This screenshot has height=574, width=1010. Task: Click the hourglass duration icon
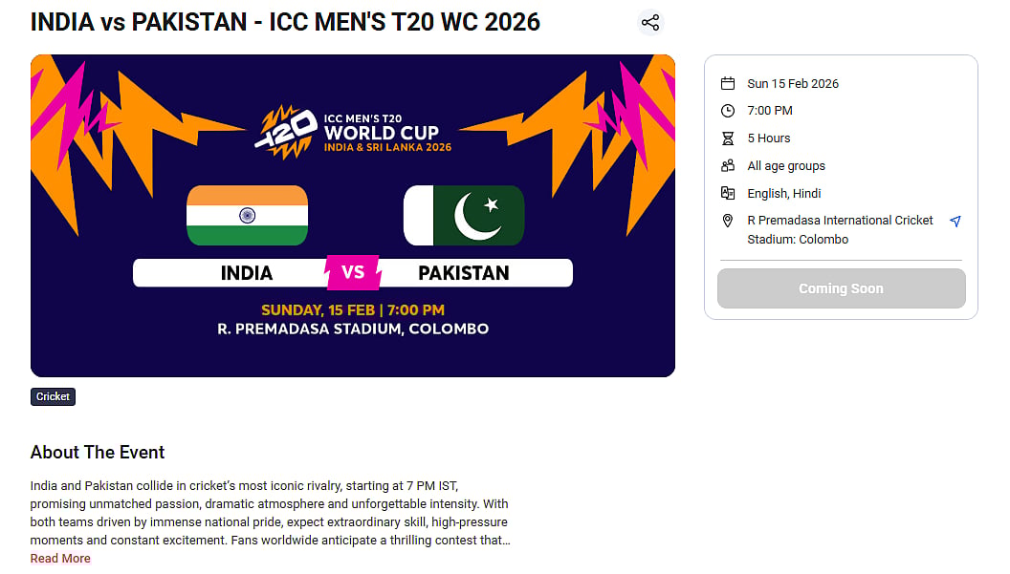point(728,138)
